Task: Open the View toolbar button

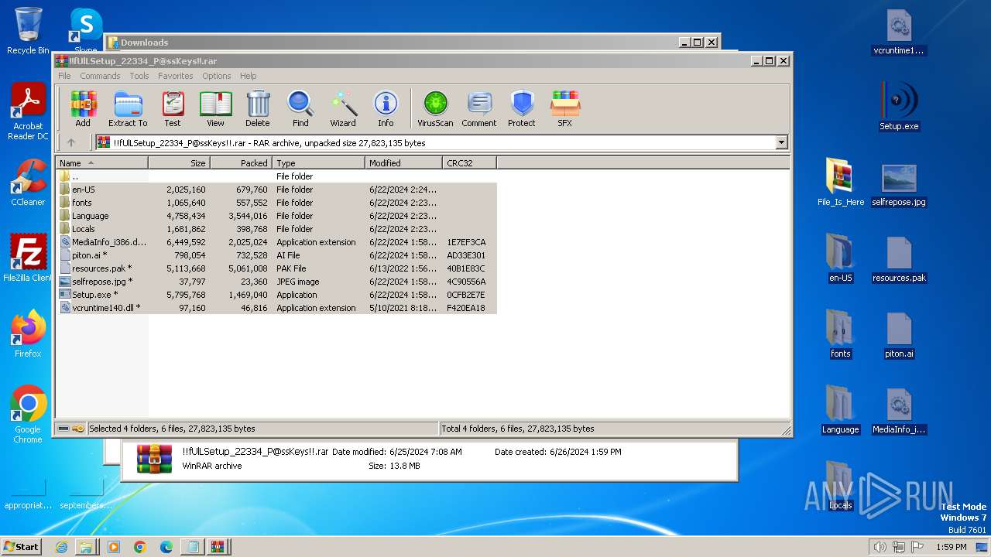Action: (x=215, y=108)
